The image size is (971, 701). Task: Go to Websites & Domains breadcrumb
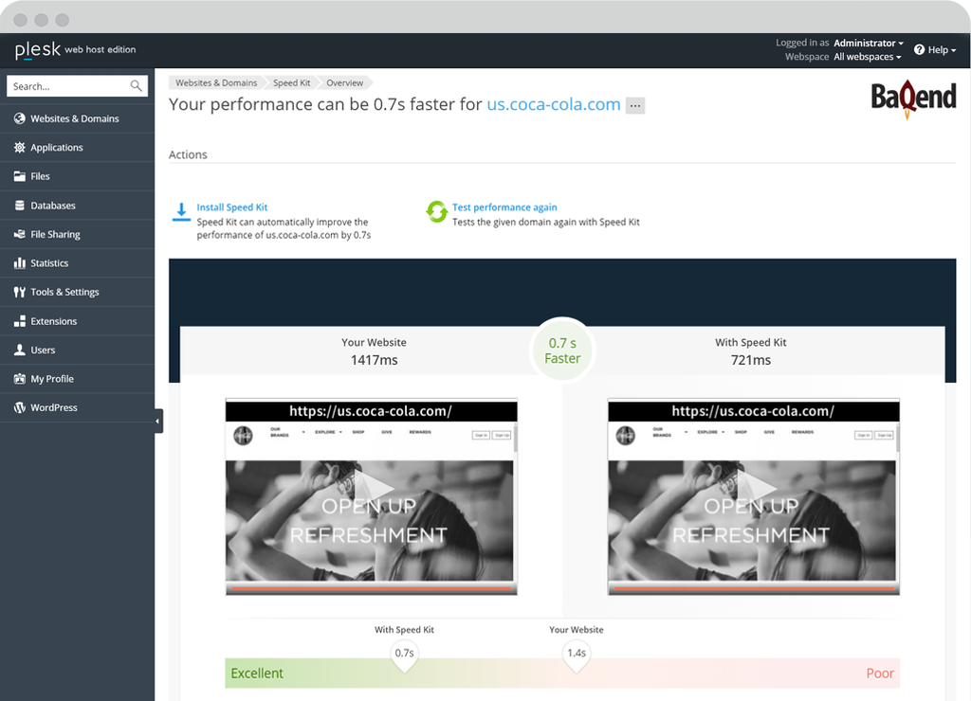[x=216, y=83]
